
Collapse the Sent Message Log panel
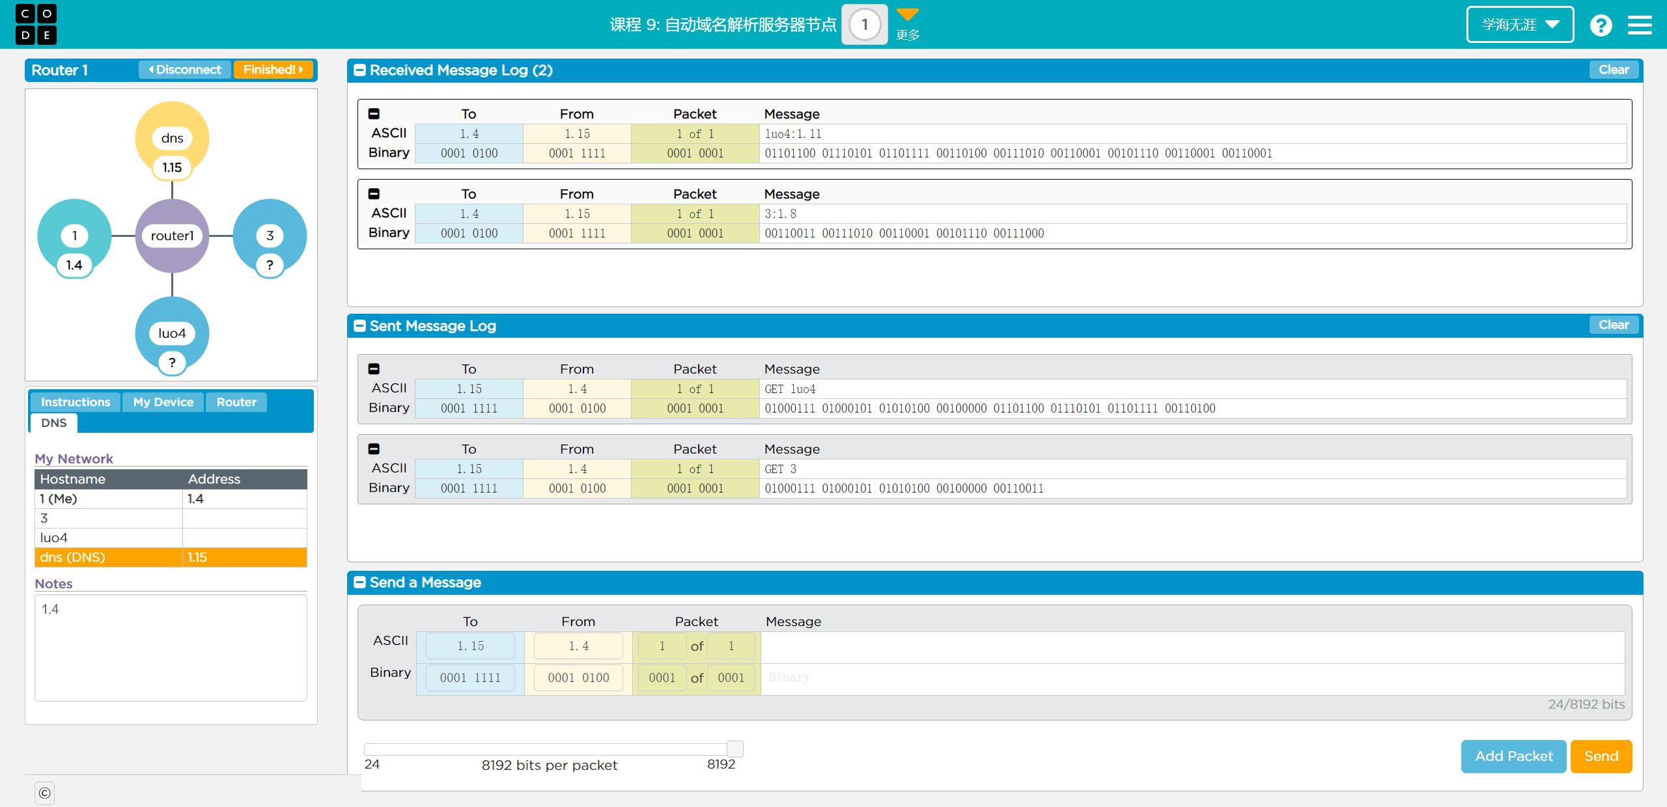coord(359,326)
